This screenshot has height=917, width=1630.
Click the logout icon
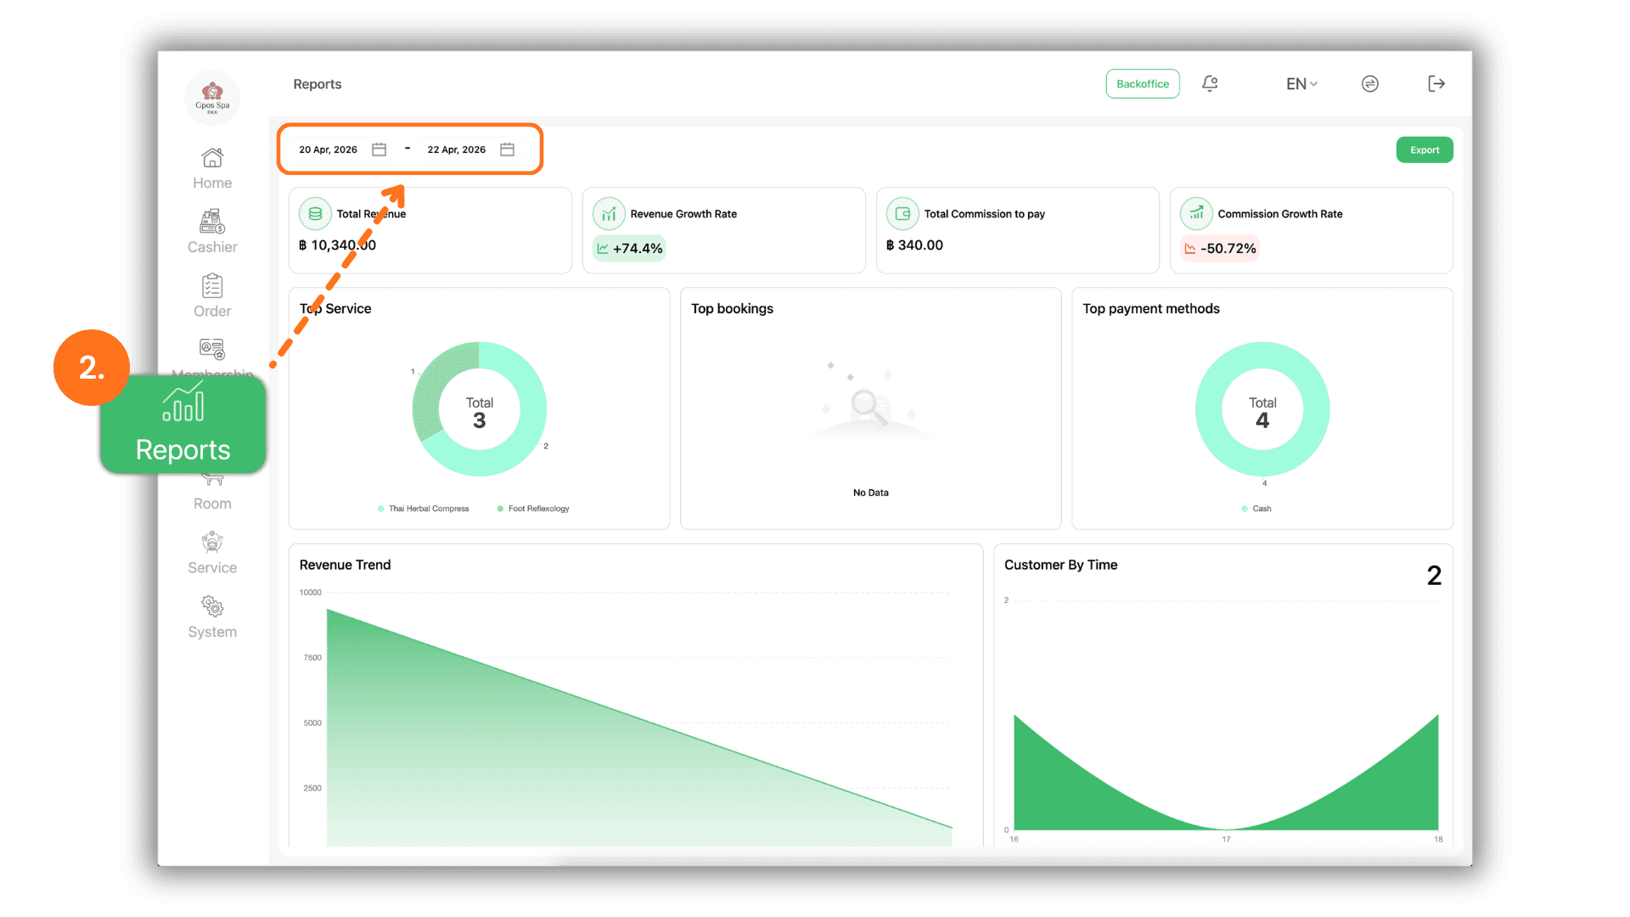pyautogui.click(x=1436, y=83)
